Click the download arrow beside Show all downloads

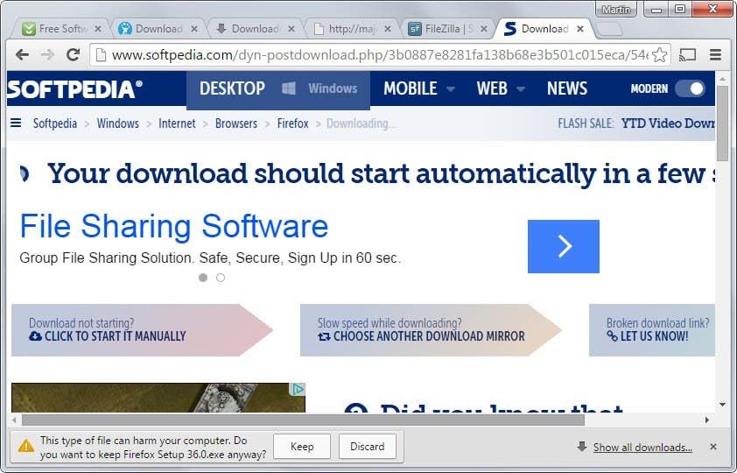click(x=582, y=446)
